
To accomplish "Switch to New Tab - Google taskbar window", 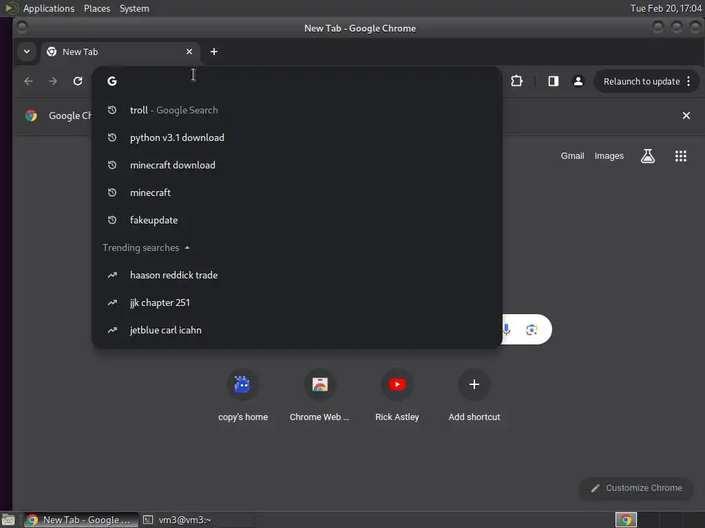I will coord(81,520).
